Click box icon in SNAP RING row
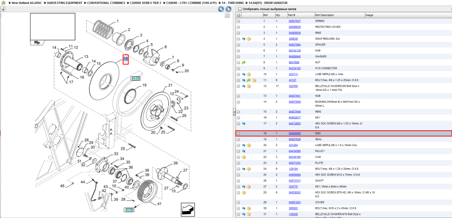 coord(249,38)
